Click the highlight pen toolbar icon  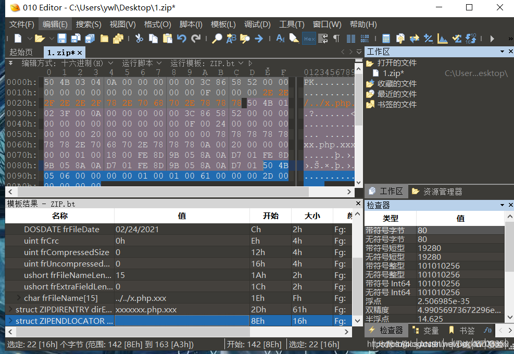[294, 39]
